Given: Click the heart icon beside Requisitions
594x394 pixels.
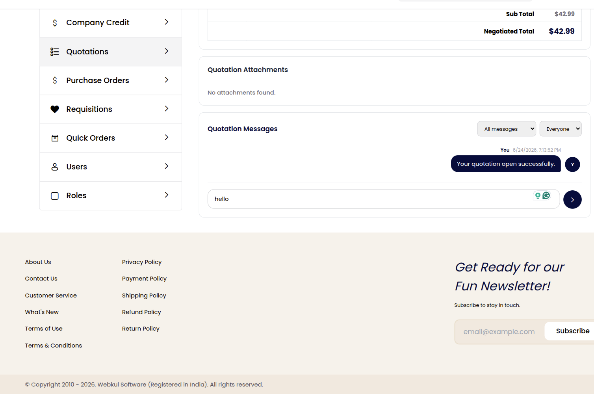Looking at the screenshot, I should click(55, 109).
